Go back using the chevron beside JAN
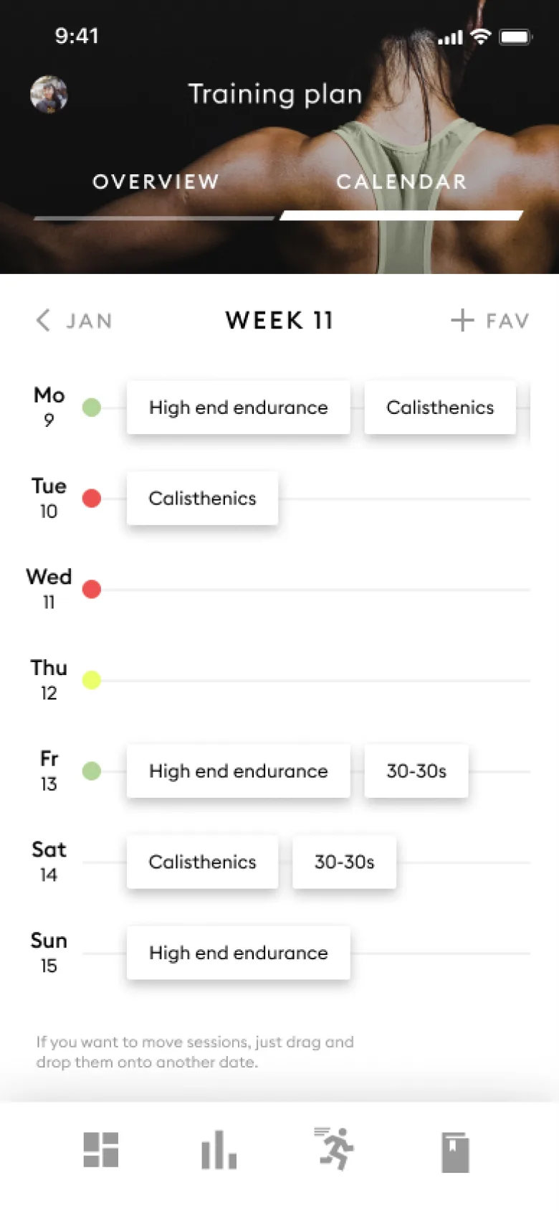The image size is (559, 1211). 44,320
